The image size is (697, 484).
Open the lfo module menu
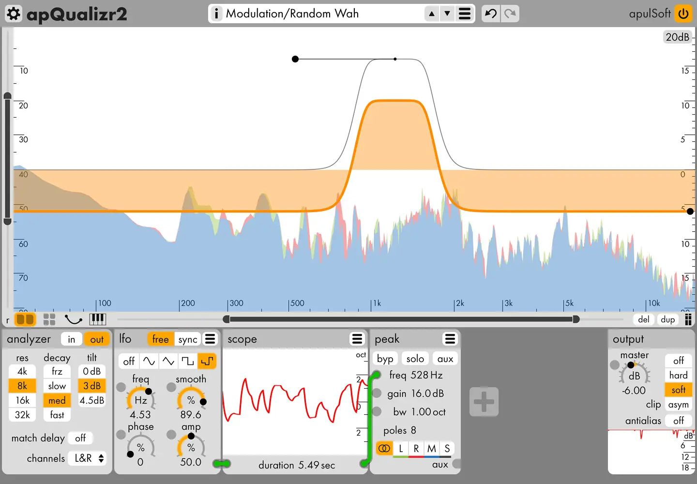click(x=210, y=339)
